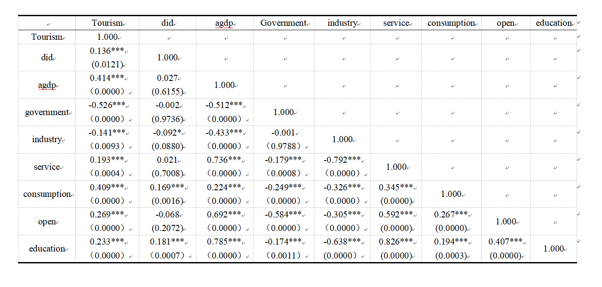Click the government row label

47,112
